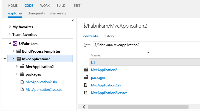Select BuildProcessTemplates in the tree
The width and height of the screenshot is (200, 112).
point(41,51)
